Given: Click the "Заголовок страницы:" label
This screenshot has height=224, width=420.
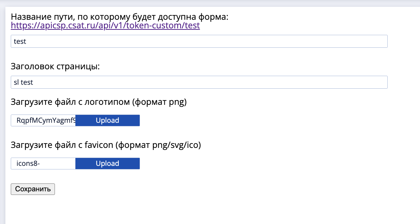Looking at the screenshot, I should click(x=55, y=66).
